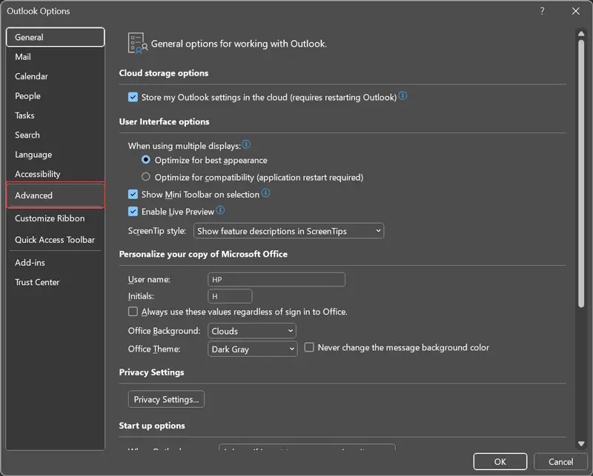Image resolution: width=593 pixels, height=476 pixels.
Task: Click info icon beside Show Mini Toolbar
Action: click(265, 194)
